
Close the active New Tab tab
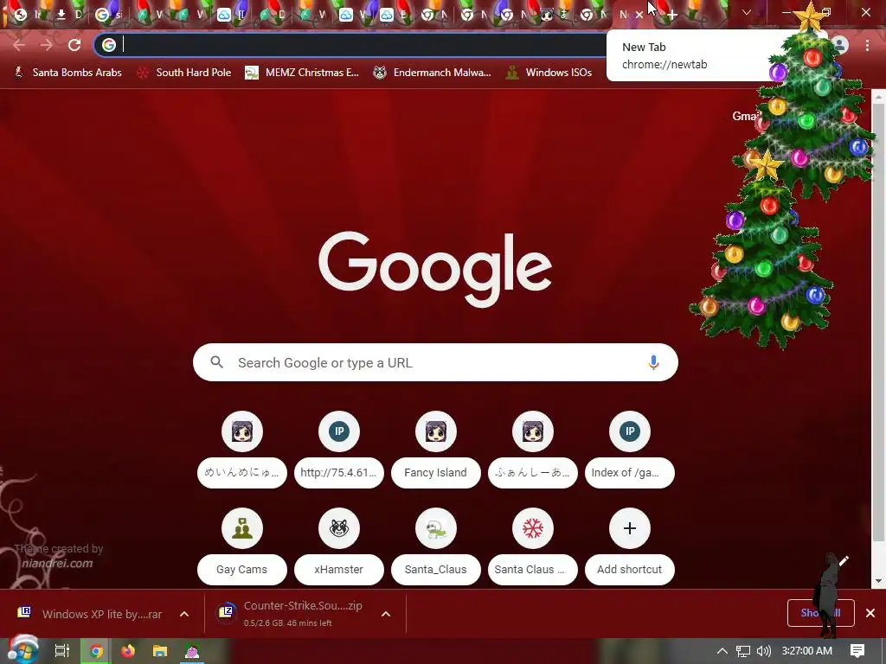639,15
